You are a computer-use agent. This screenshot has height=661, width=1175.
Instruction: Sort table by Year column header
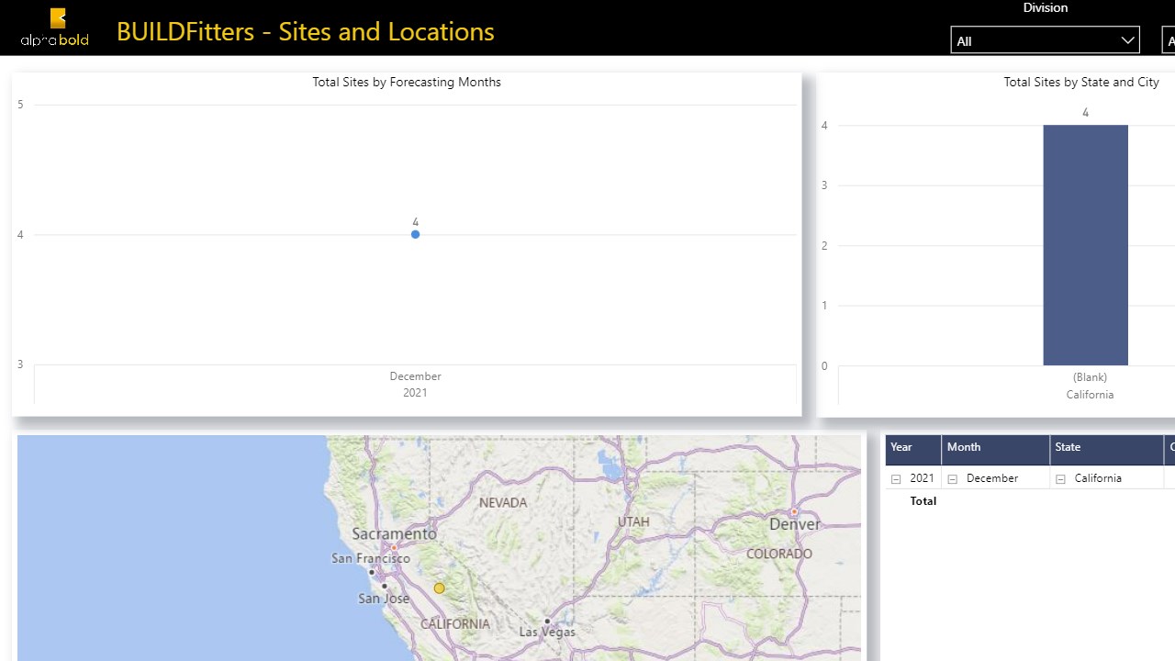pyautogui.click(x=912, y=448)
